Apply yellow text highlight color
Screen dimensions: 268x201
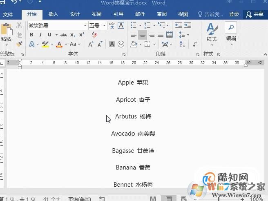45,44
